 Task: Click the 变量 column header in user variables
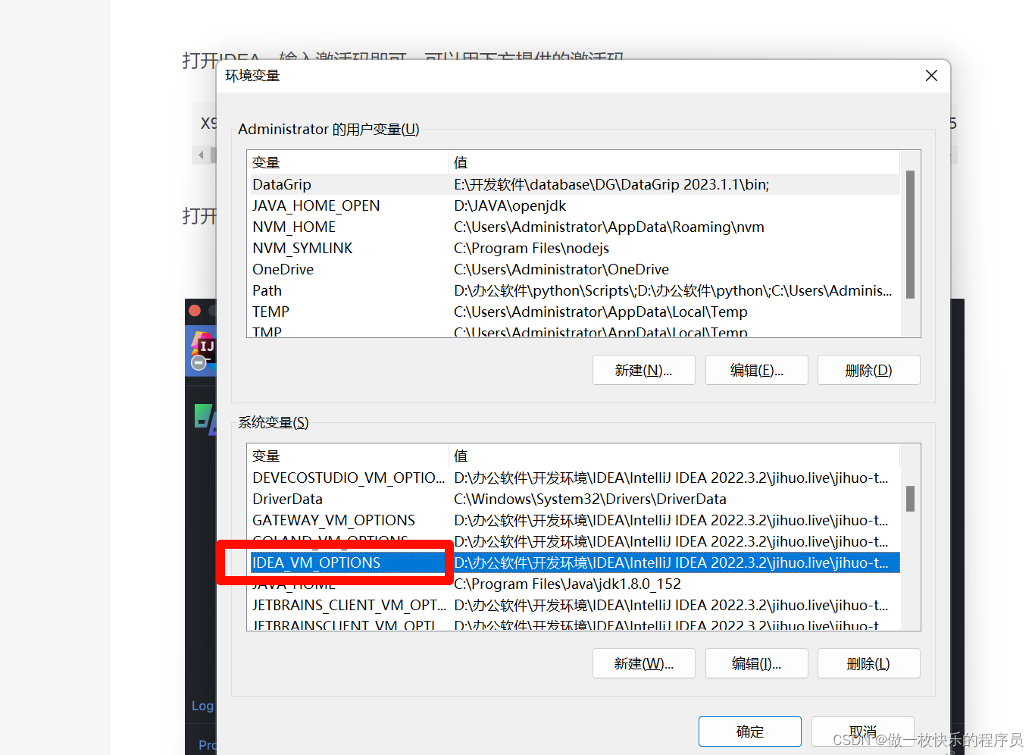348,162
